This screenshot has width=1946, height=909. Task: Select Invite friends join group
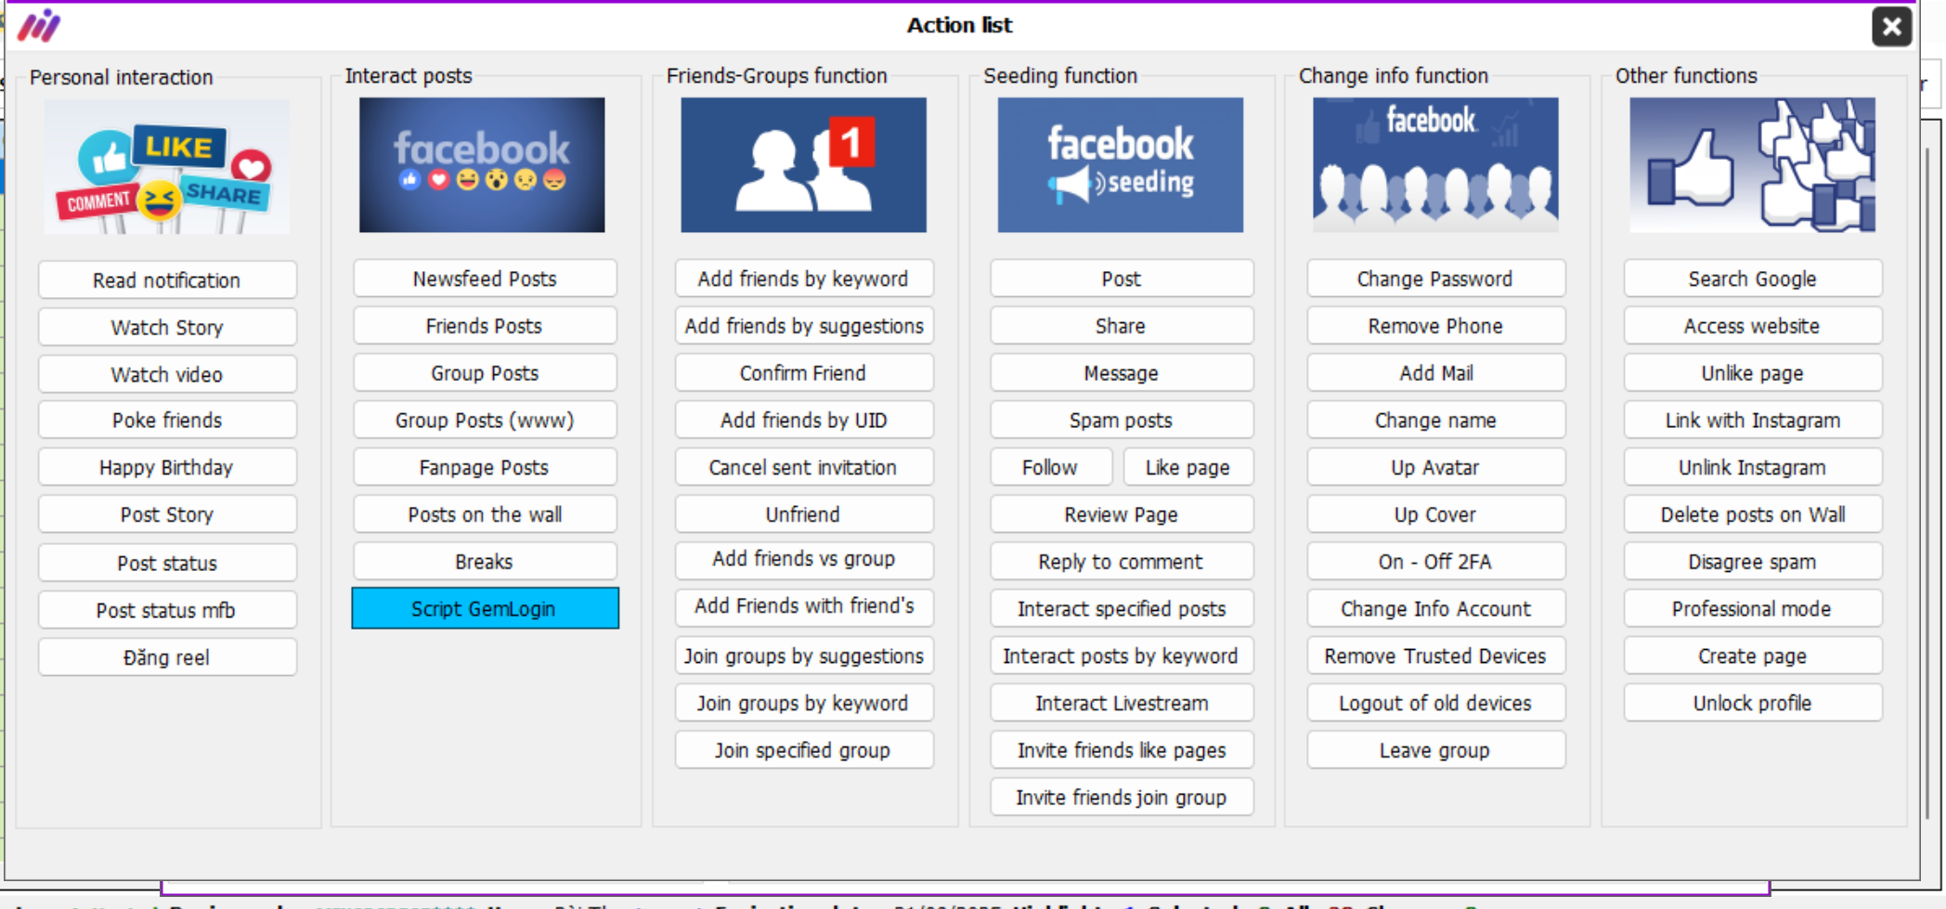(1122, 798)
